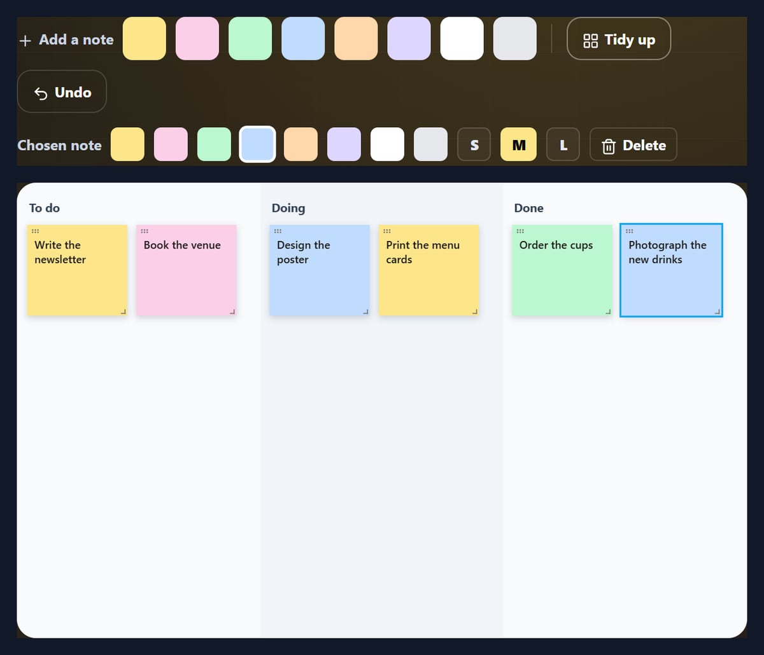Grab the handle on Design the poster note

[278, 231]
